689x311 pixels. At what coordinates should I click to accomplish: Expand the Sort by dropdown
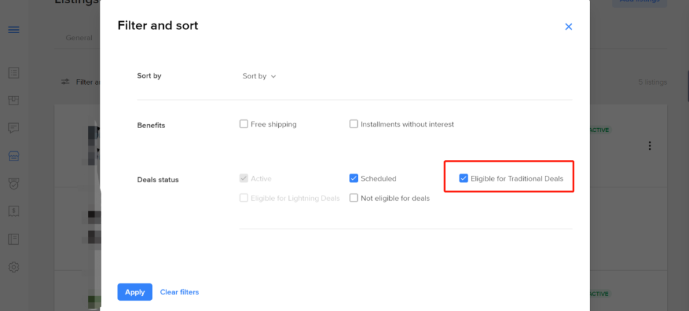pyautogui.click(x=259, y=76)
